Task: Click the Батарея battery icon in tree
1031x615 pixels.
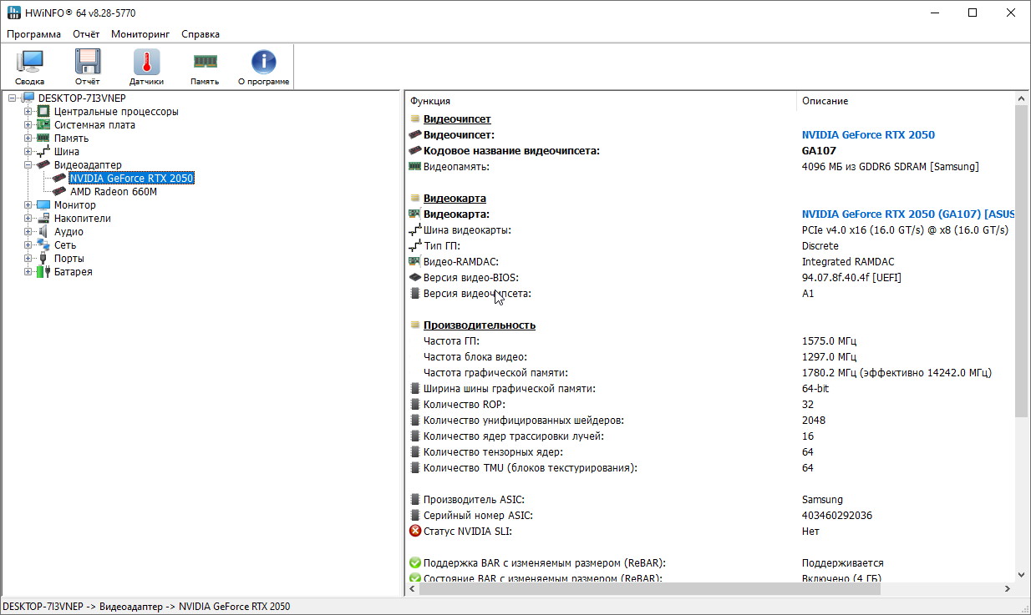Action: tap(43, 272)
